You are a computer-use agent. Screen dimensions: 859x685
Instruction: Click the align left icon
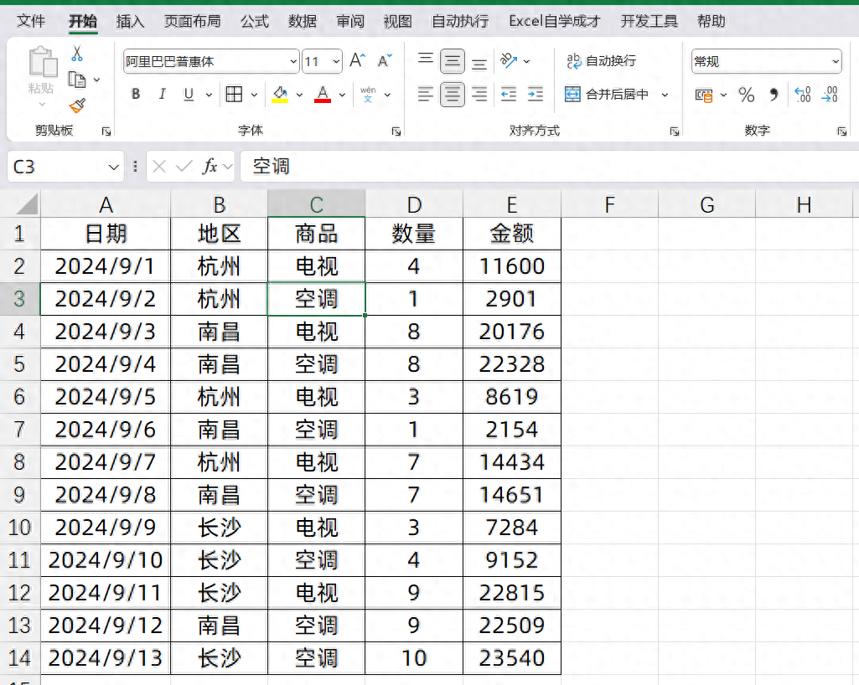click(x=425, y=94)
